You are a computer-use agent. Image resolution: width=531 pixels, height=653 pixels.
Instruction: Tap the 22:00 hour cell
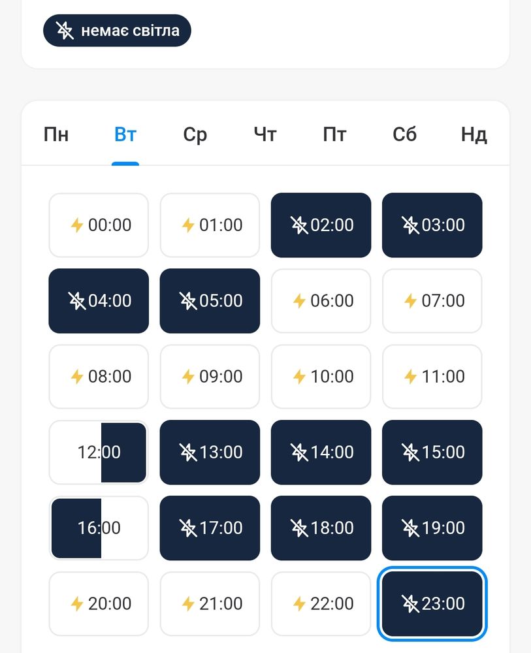click(x=321, y=603)
